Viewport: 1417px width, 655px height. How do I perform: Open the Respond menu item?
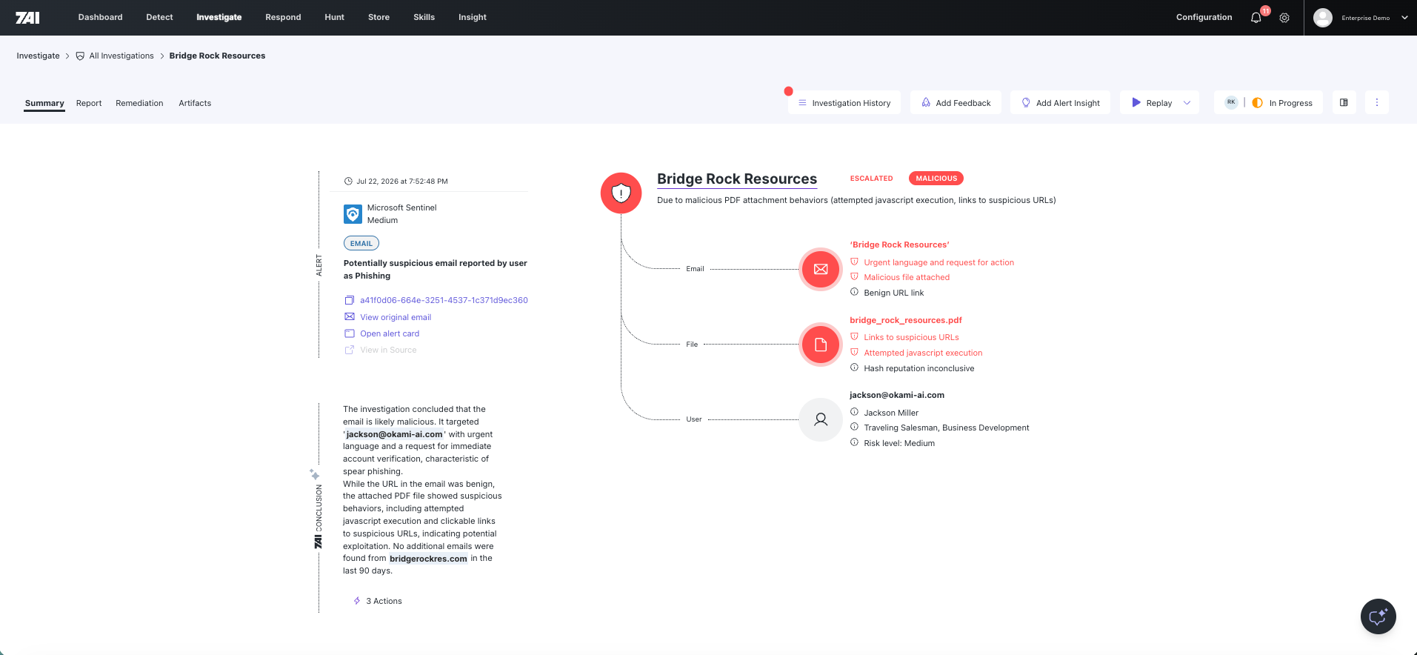click(283, 17)
